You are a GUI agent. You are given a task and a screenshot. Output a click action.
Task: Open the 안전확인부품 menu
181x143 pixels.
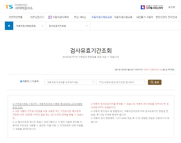coord(15,17)
